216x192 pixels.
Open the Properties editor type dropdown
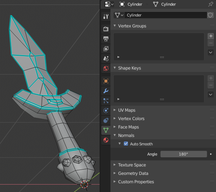point(109,4)
